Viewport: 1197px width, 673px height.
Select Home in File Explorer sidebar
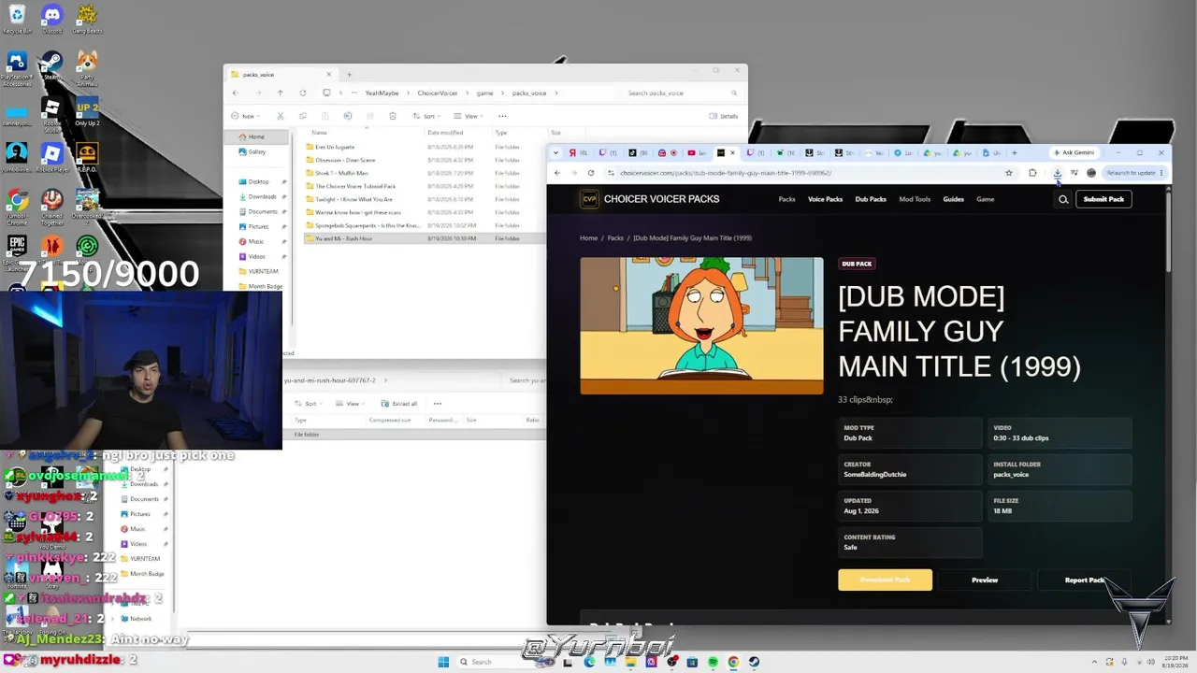257,136
